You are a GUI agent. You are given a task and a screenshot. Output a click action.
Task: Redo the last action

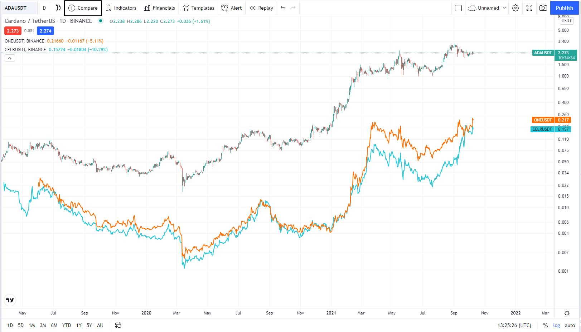(293, 8)
